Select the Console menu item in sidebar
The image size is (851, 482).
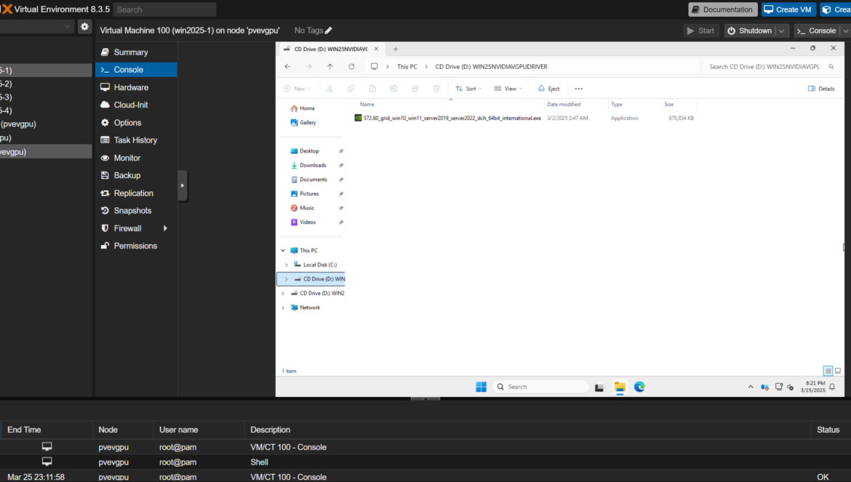(x=136, y=69)
